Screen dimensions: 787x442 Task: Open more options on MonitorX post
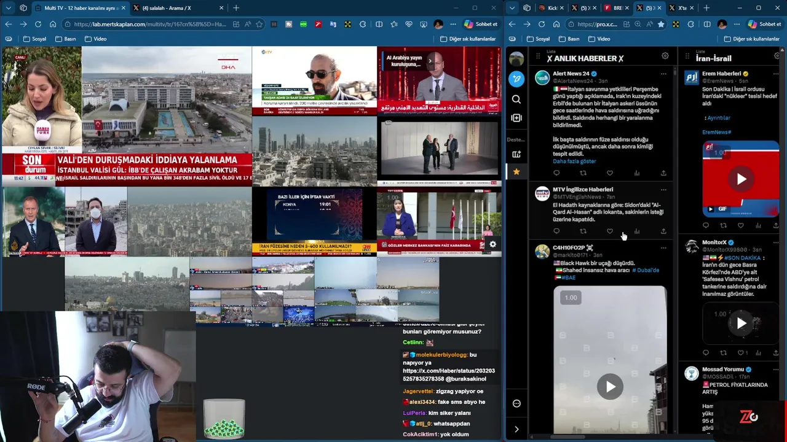(776, 242)
